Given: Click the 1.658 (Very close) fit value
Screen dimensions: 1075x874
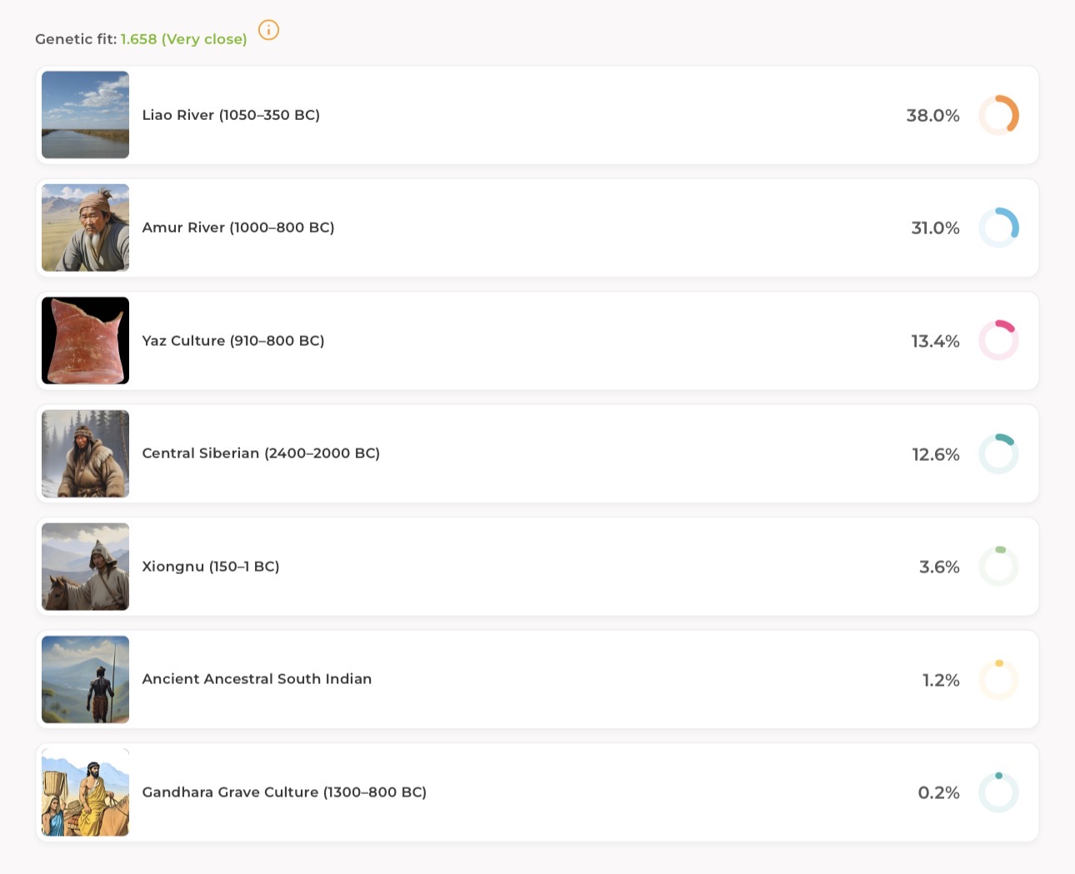Looking at the screenshot, I should [x=184, y=39].
